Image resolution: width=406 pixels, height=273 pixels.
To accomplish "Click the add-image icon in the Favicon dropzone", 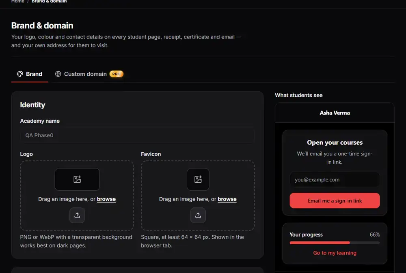I will click(198, 179).
